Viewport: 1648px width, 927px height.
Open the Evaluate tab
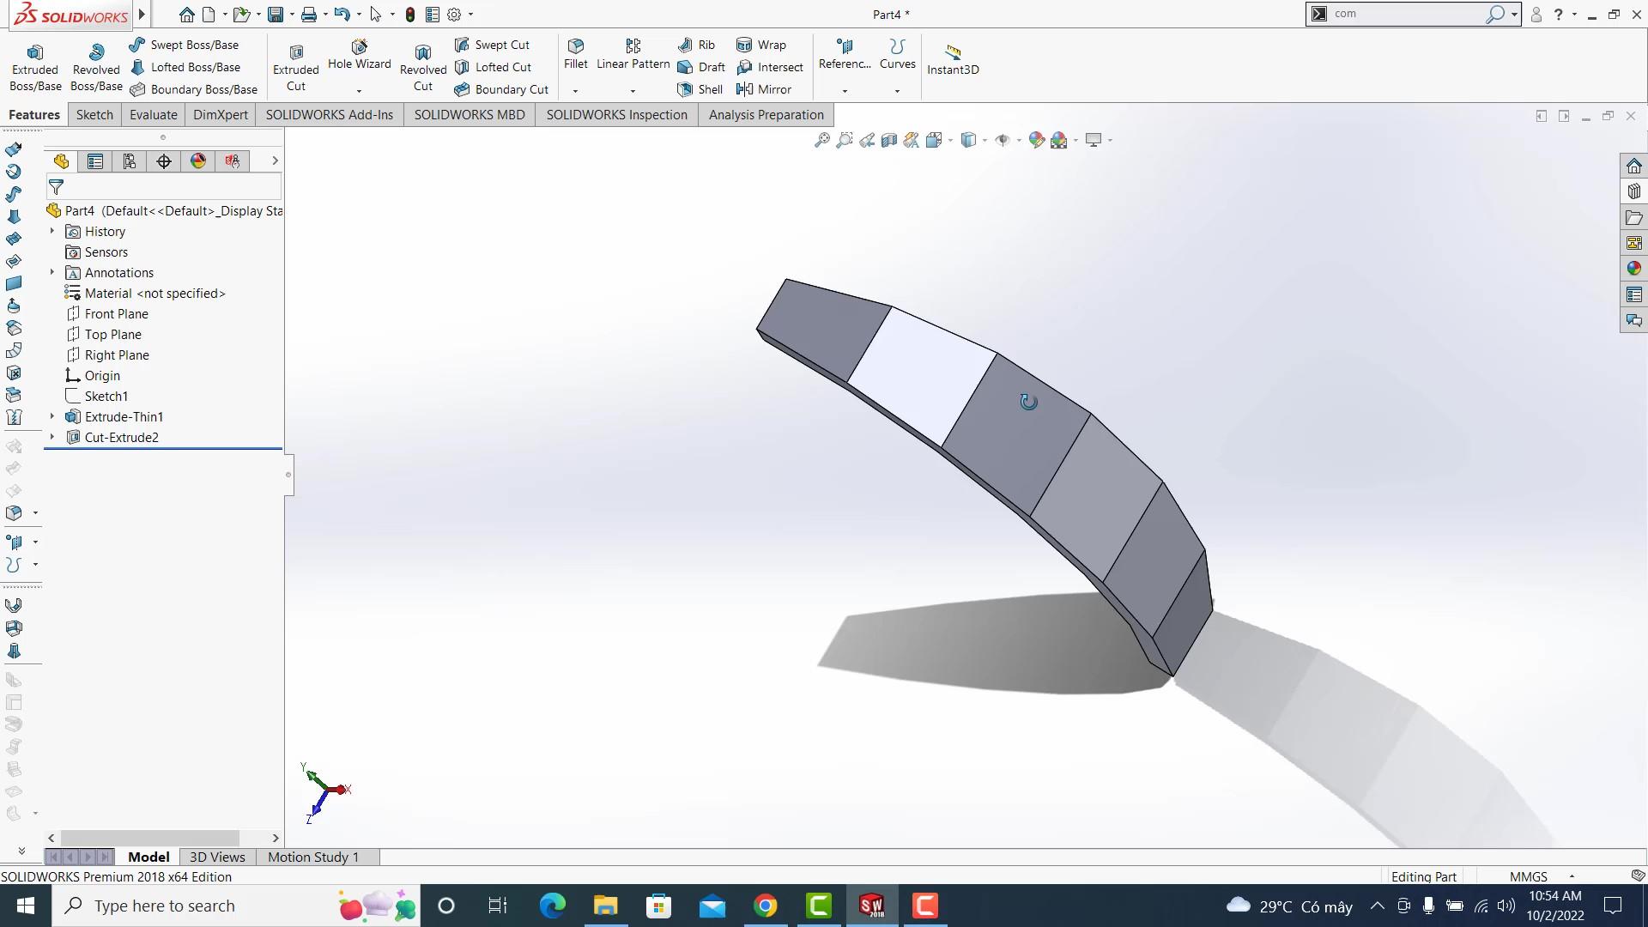point(153,115)
